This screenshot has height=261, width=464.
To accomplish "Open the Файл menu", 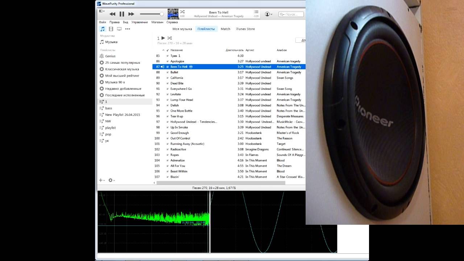I will point(103,22).
